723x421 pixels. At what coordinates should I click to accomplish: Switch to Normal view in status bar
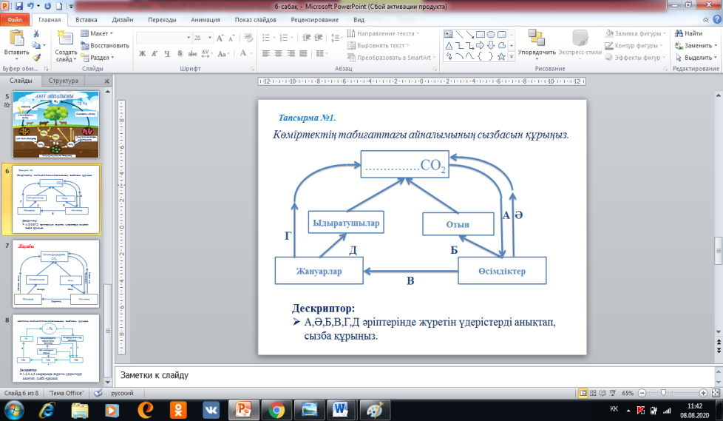coord(585,393)
